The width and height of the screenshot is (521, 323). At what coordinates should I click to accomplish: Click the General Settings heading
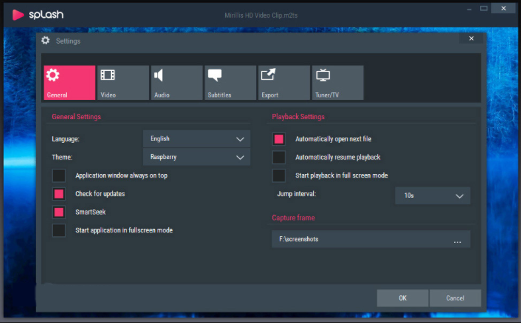click(x=76, y=116)
